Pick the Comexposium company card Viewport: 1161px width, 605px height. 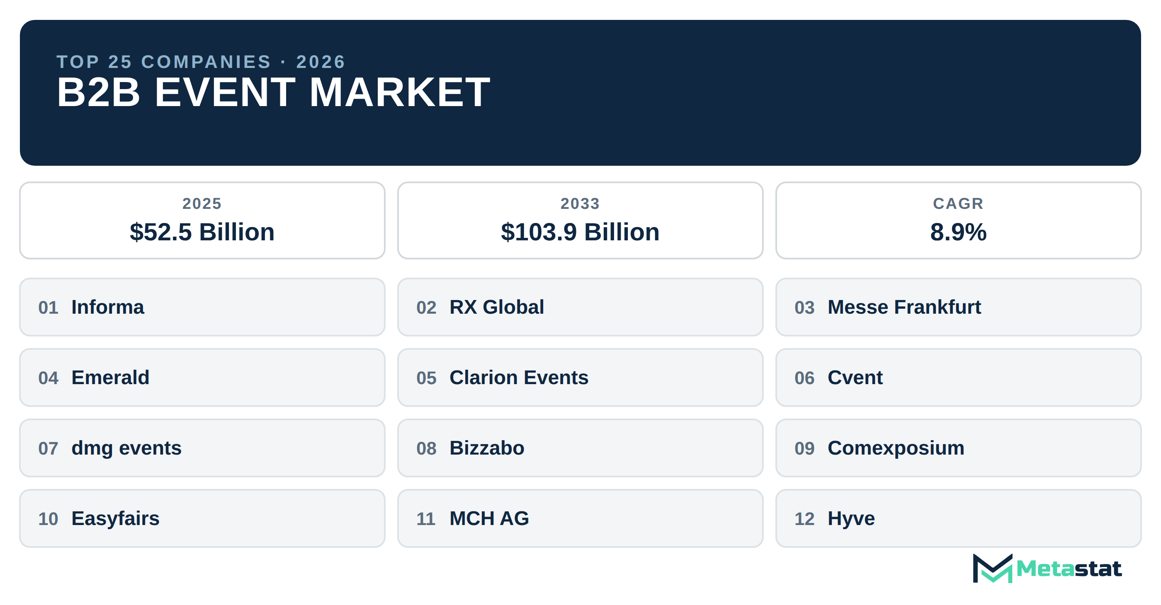[x=958, y=448]
